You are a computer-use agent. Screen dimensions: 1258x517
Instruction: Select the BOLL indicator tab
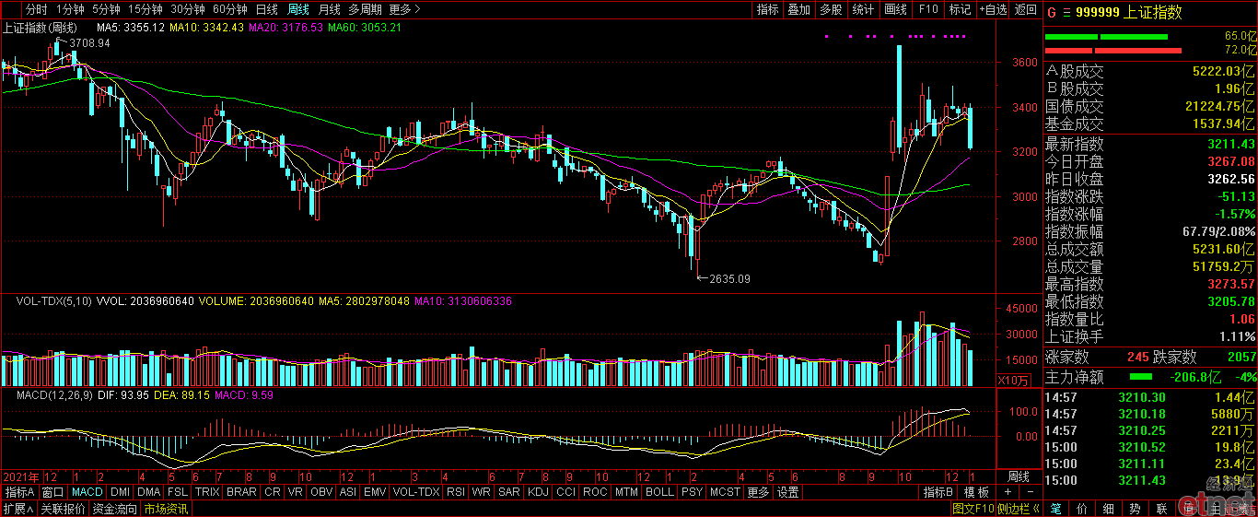[659, 492]
